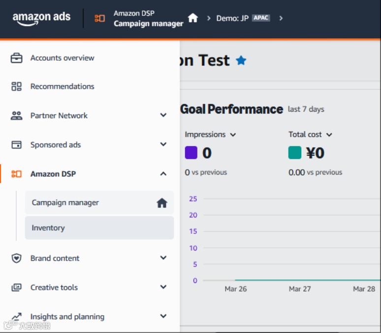Click the ¥0 total cost value

tap(315, 153)
